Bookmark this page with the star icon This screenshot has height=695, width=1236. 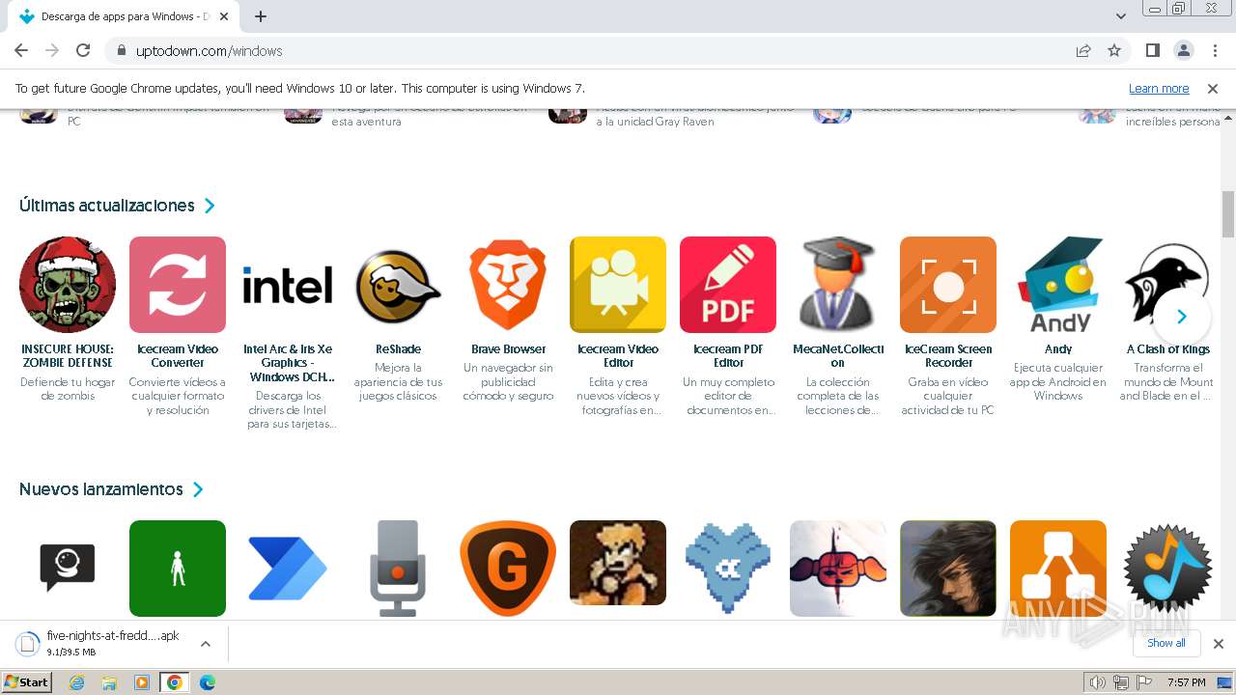tap(1114, 50)
